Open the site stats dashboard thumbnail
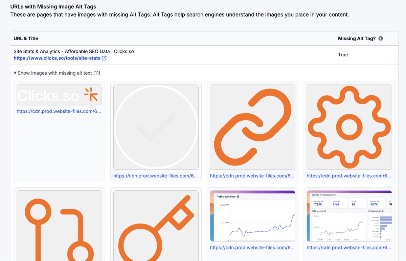The width and height of the screenshot is (406, 261). click(x=349, y=216)
